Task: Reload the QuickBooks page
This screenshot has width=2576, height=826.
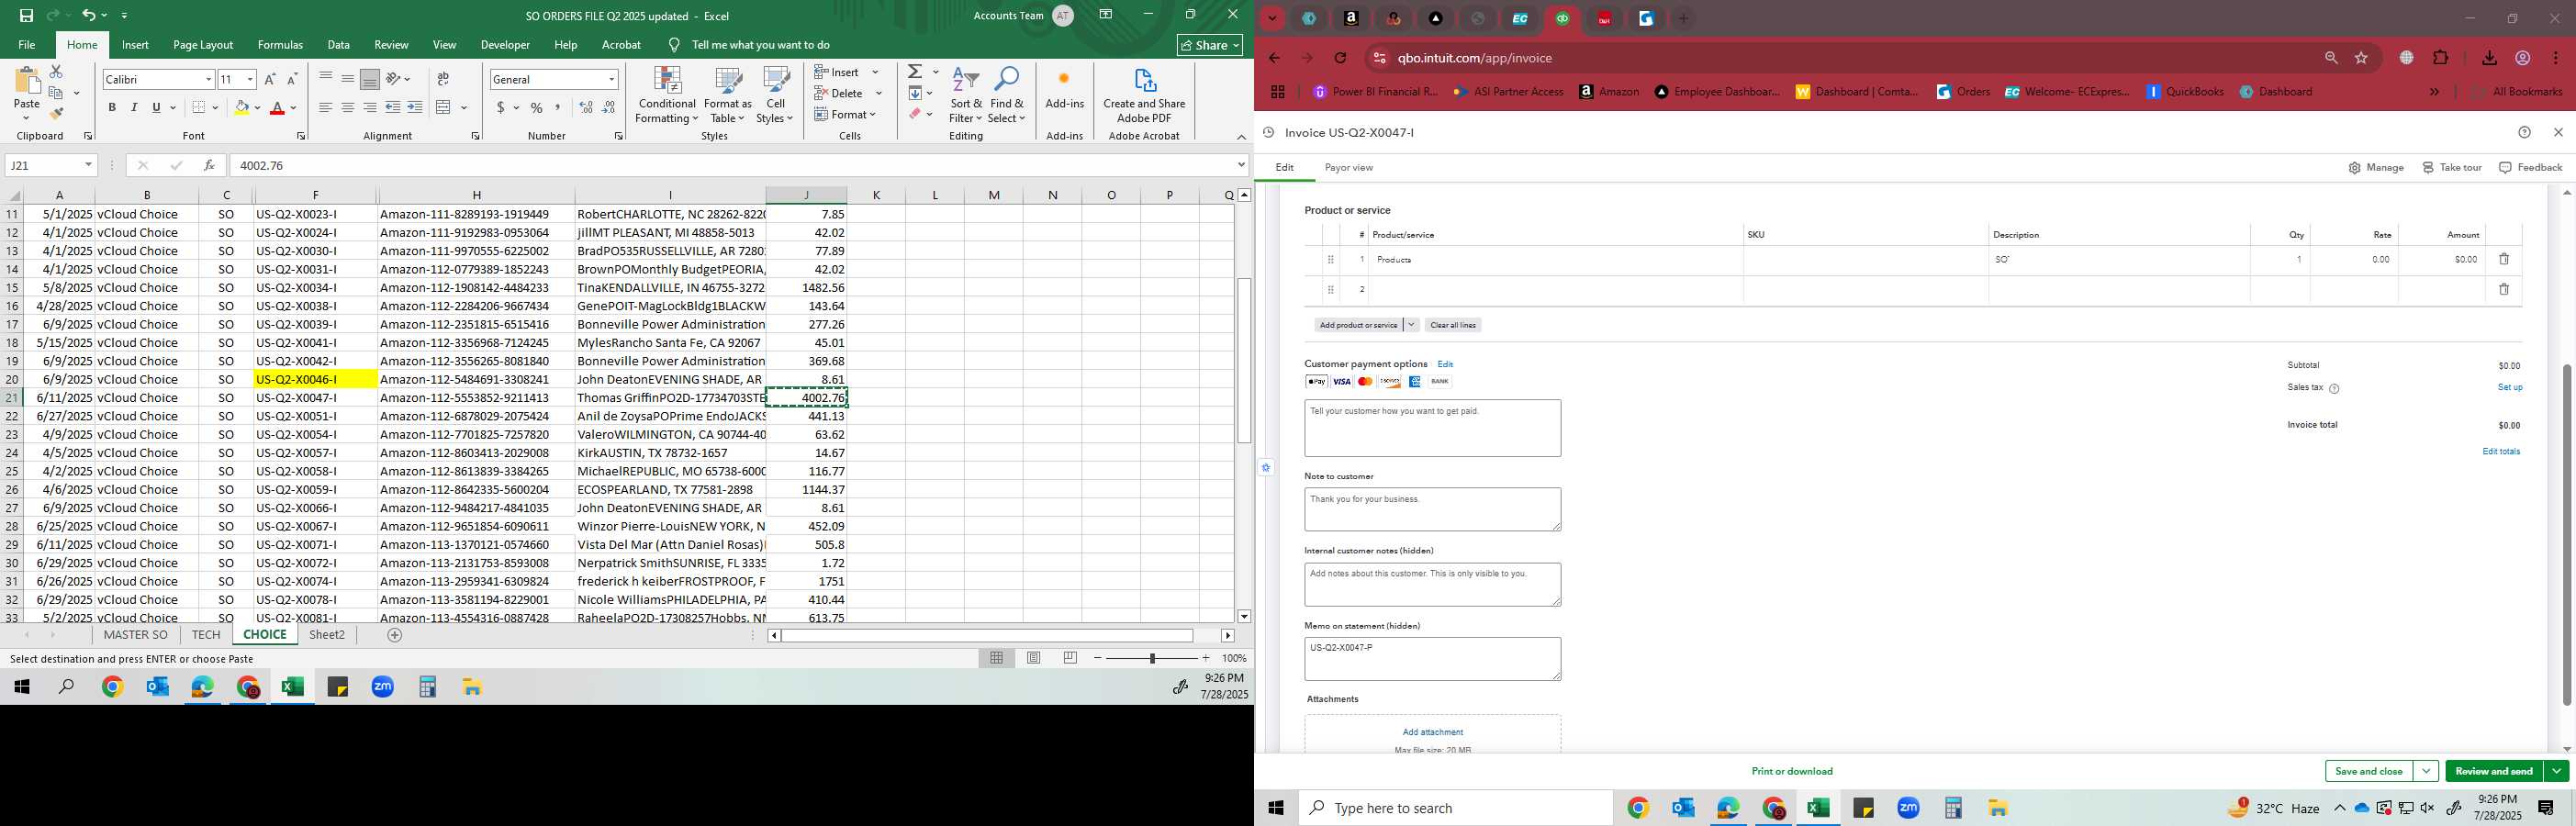Action: pos(1341,58)
